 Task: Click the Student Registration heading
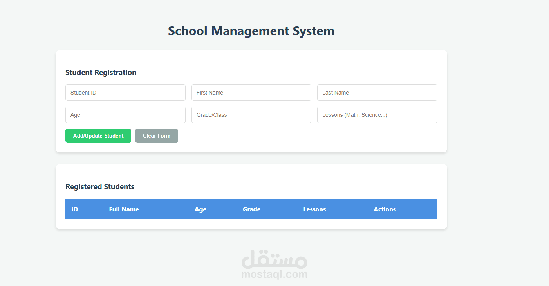pyautogui.click(x=101, y=72)
